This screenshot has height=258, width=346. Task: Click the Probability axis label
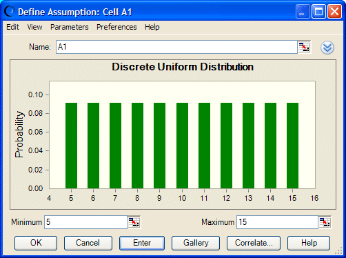pos(19,135)
